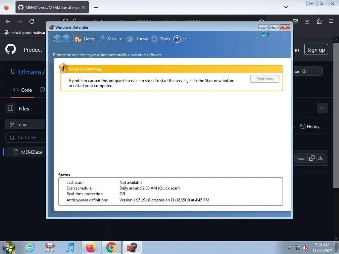This screenshot has height=254, width=339.
Task: Launch Internet Explorer from taskbar
Action: tap(29, 247)
